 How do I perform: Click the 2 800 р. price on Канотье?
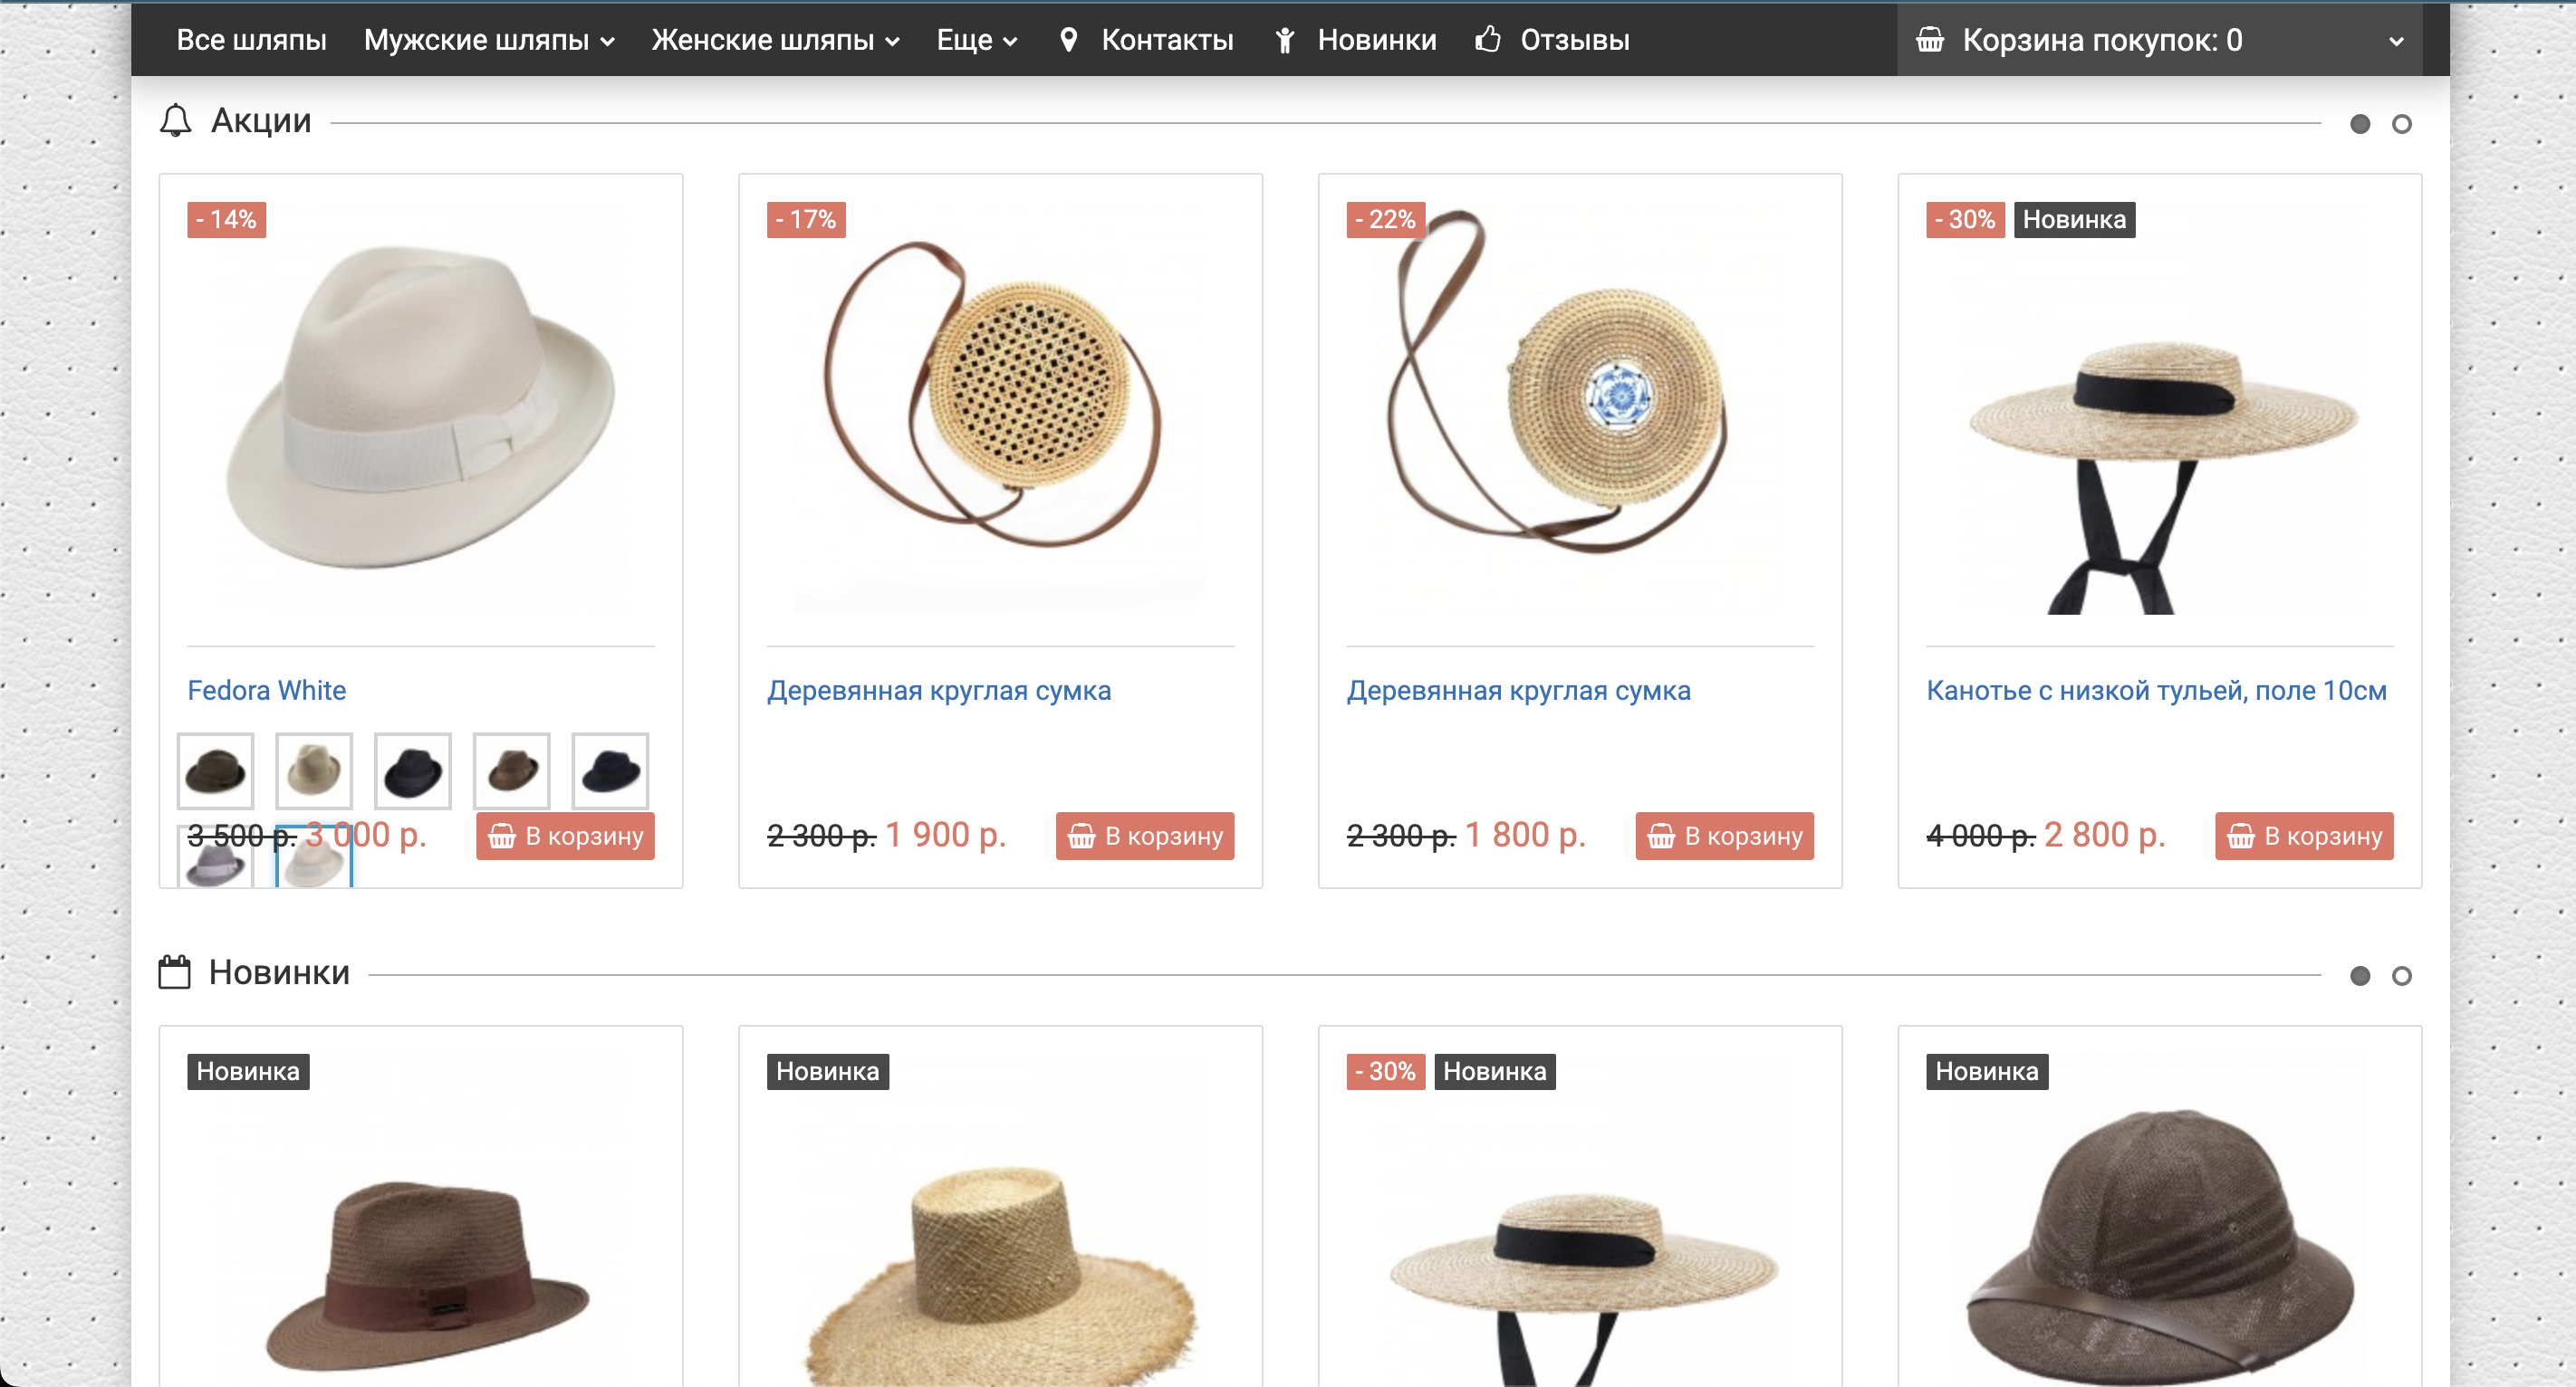2105,836
